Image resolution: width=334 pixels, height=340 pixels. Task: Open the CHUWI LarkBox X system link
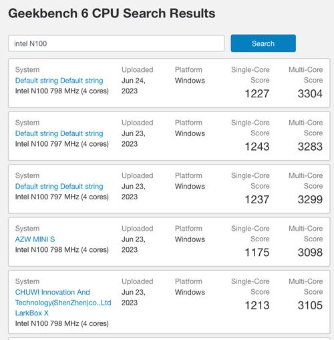[63, 303]
